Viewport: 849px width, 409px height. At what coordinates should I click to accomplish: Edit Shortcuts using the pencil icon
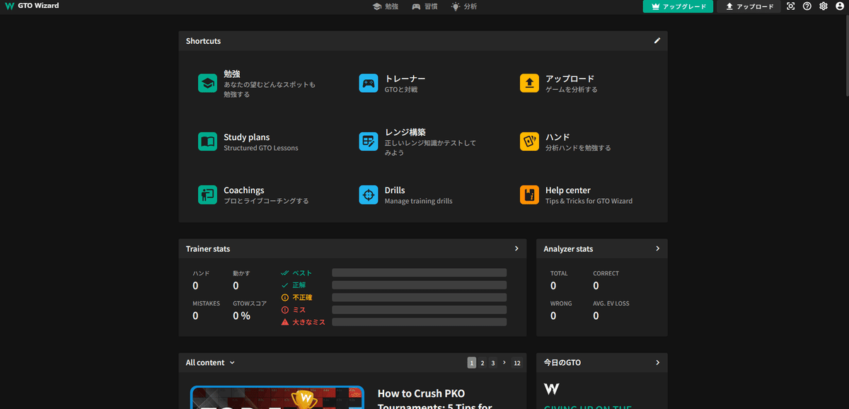[657, 41]
